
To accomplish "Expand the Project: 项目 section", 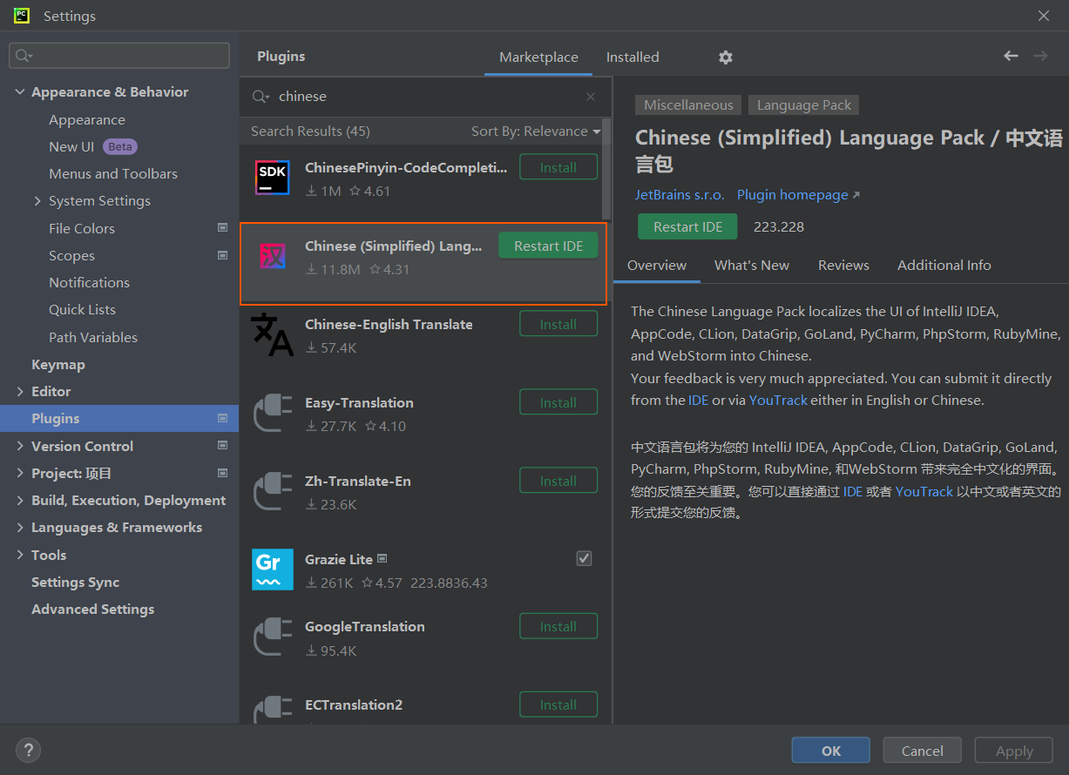I will [x=20, y=473].
